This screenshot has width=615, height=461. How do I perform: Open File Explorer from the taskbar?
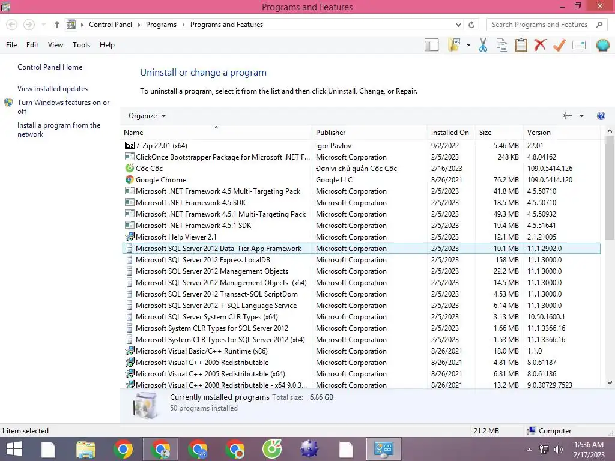[85, 449]
